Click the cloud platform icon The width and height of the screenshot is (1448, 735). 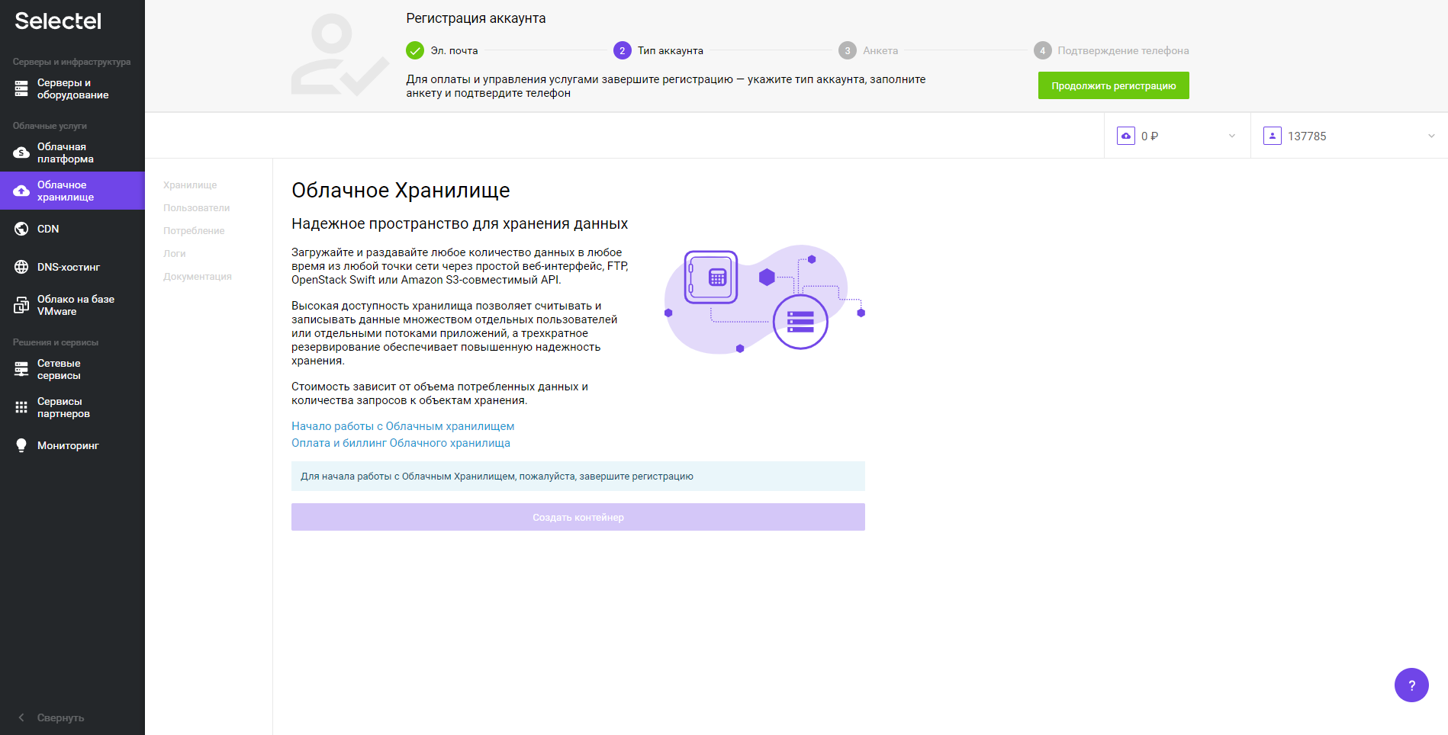(21, 152)
